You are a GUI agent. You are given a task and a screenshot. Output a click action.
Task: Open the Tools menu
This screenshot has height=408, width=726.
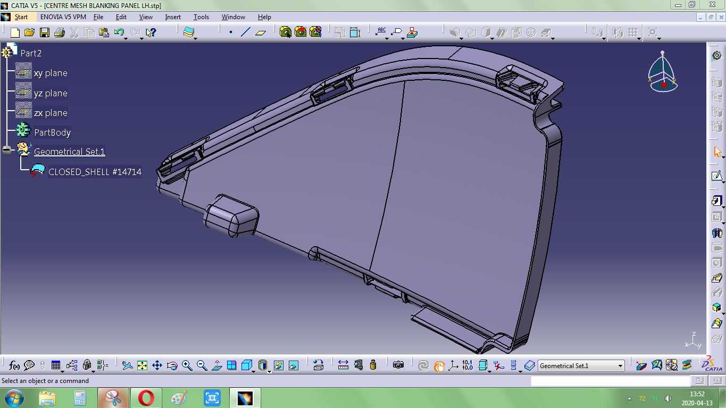(201, 17)
